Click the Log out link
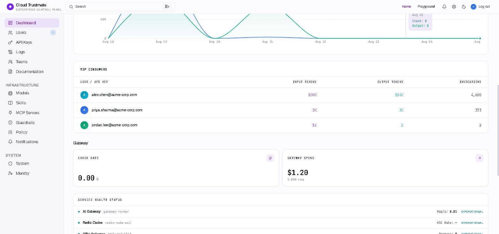The height and width of the screenshot is (234, 499). point(484,6)
